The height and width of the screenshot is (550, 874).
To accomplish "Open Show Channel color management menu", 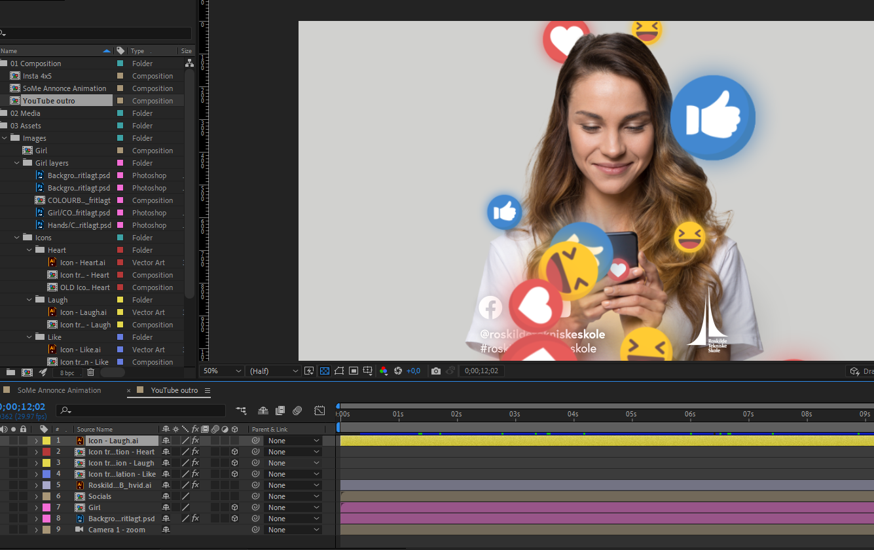I will (x=384, y=371).
